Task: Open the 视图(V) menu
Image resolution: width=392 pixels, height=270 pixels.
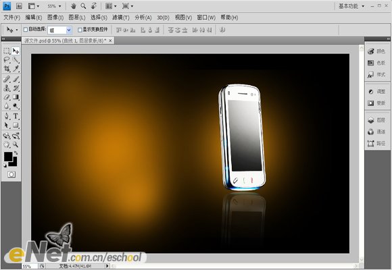Action: (183, 18)
